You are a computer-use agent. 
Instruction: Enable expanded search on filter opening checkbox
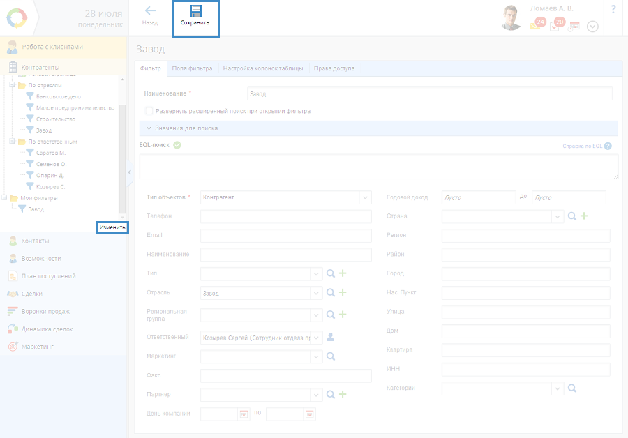point(149,111)
